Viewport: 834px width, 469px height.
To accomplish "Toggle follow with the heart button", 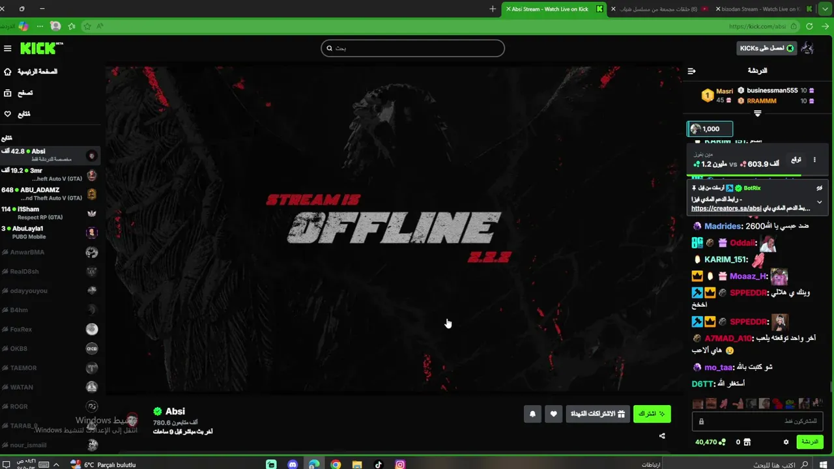I will (553, 414).
